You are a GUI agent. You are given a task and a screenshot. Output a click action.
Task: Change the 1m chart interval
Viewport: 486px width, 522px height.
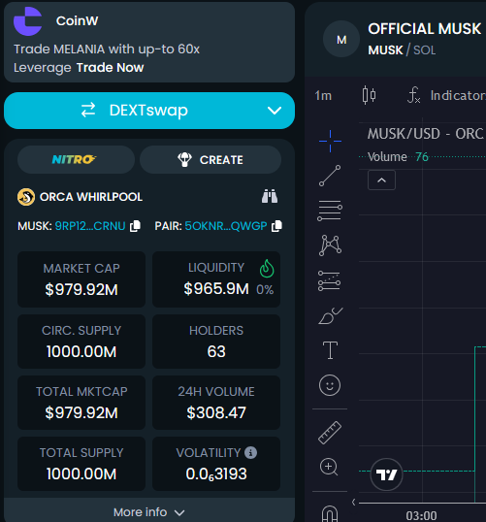323,95
